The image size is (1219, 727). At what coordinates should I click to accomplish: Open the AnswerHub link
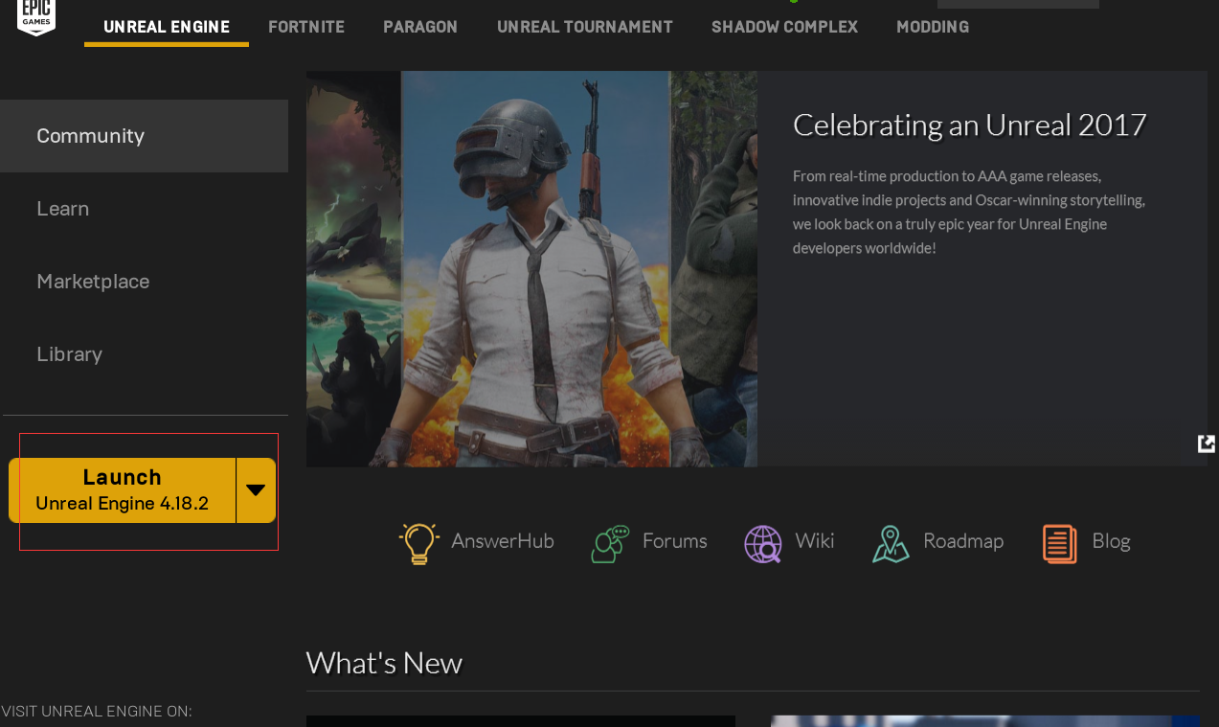point(503,541)
